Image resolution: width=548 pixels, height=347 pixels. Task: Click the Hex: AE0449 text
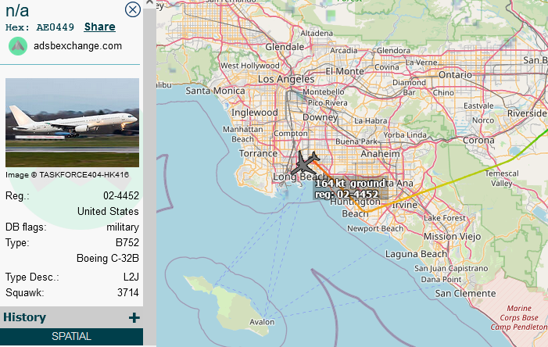pyautogui.click(x=40, y=27)
